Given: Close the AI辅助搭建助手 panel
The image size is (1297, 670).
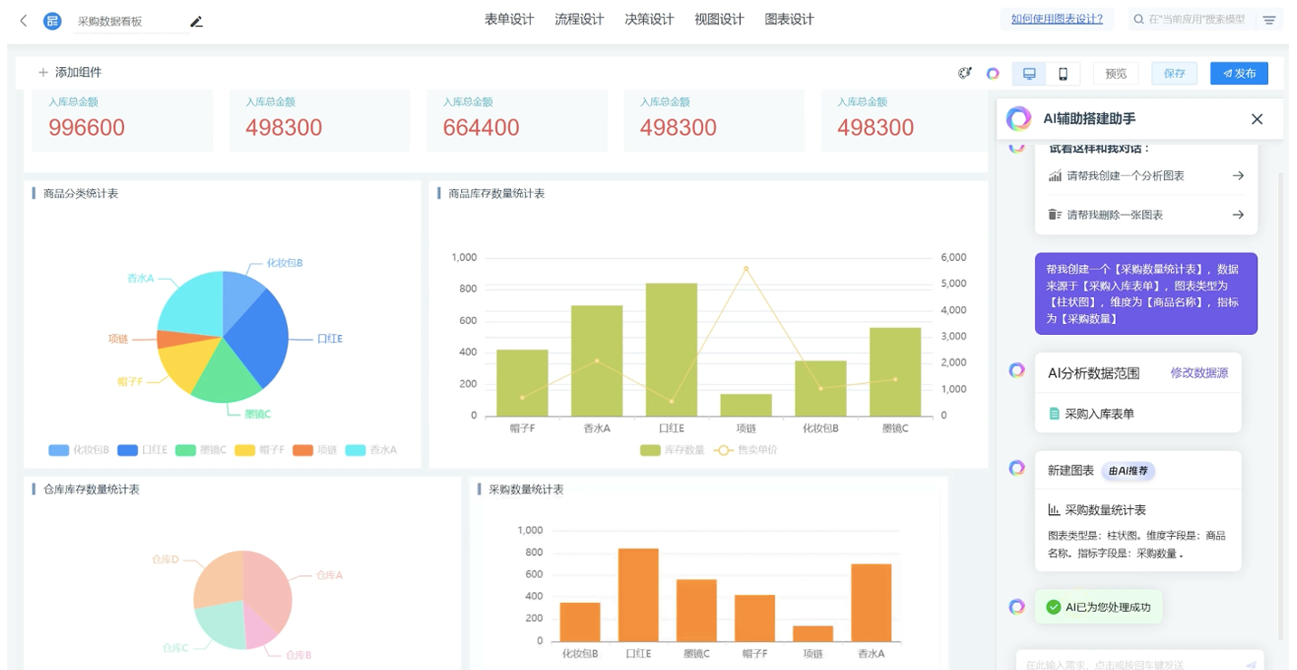Looking at the screenshot, I should (1256, 119).
